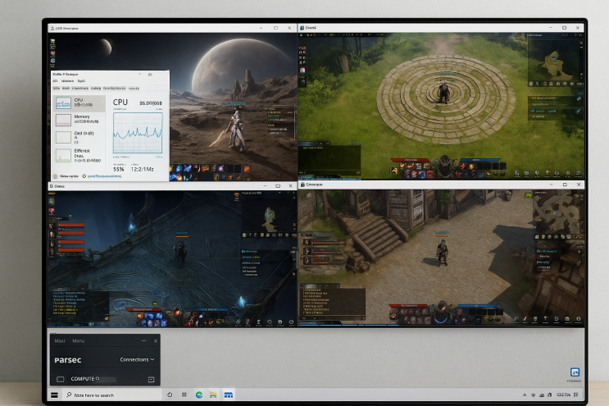Click the chat log in the village game window

(332, 302)
